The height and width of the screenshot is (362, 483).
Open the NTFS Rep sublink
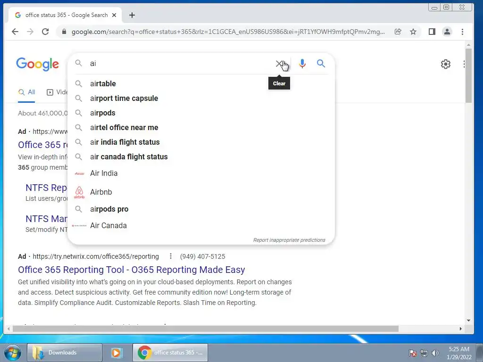click(x=46, y=188)
